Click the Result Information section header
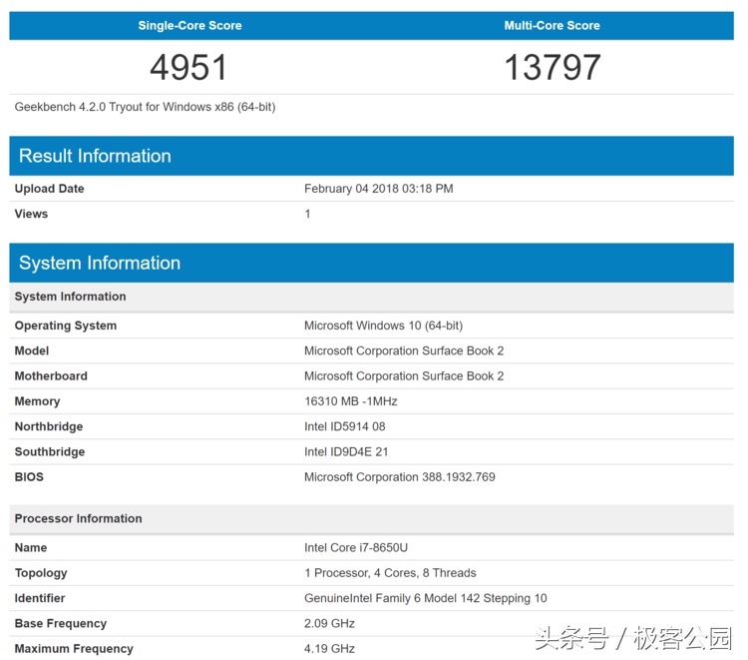Image resolution: width=748 pixels, height=660 pixels. click(x=372, y=156)
